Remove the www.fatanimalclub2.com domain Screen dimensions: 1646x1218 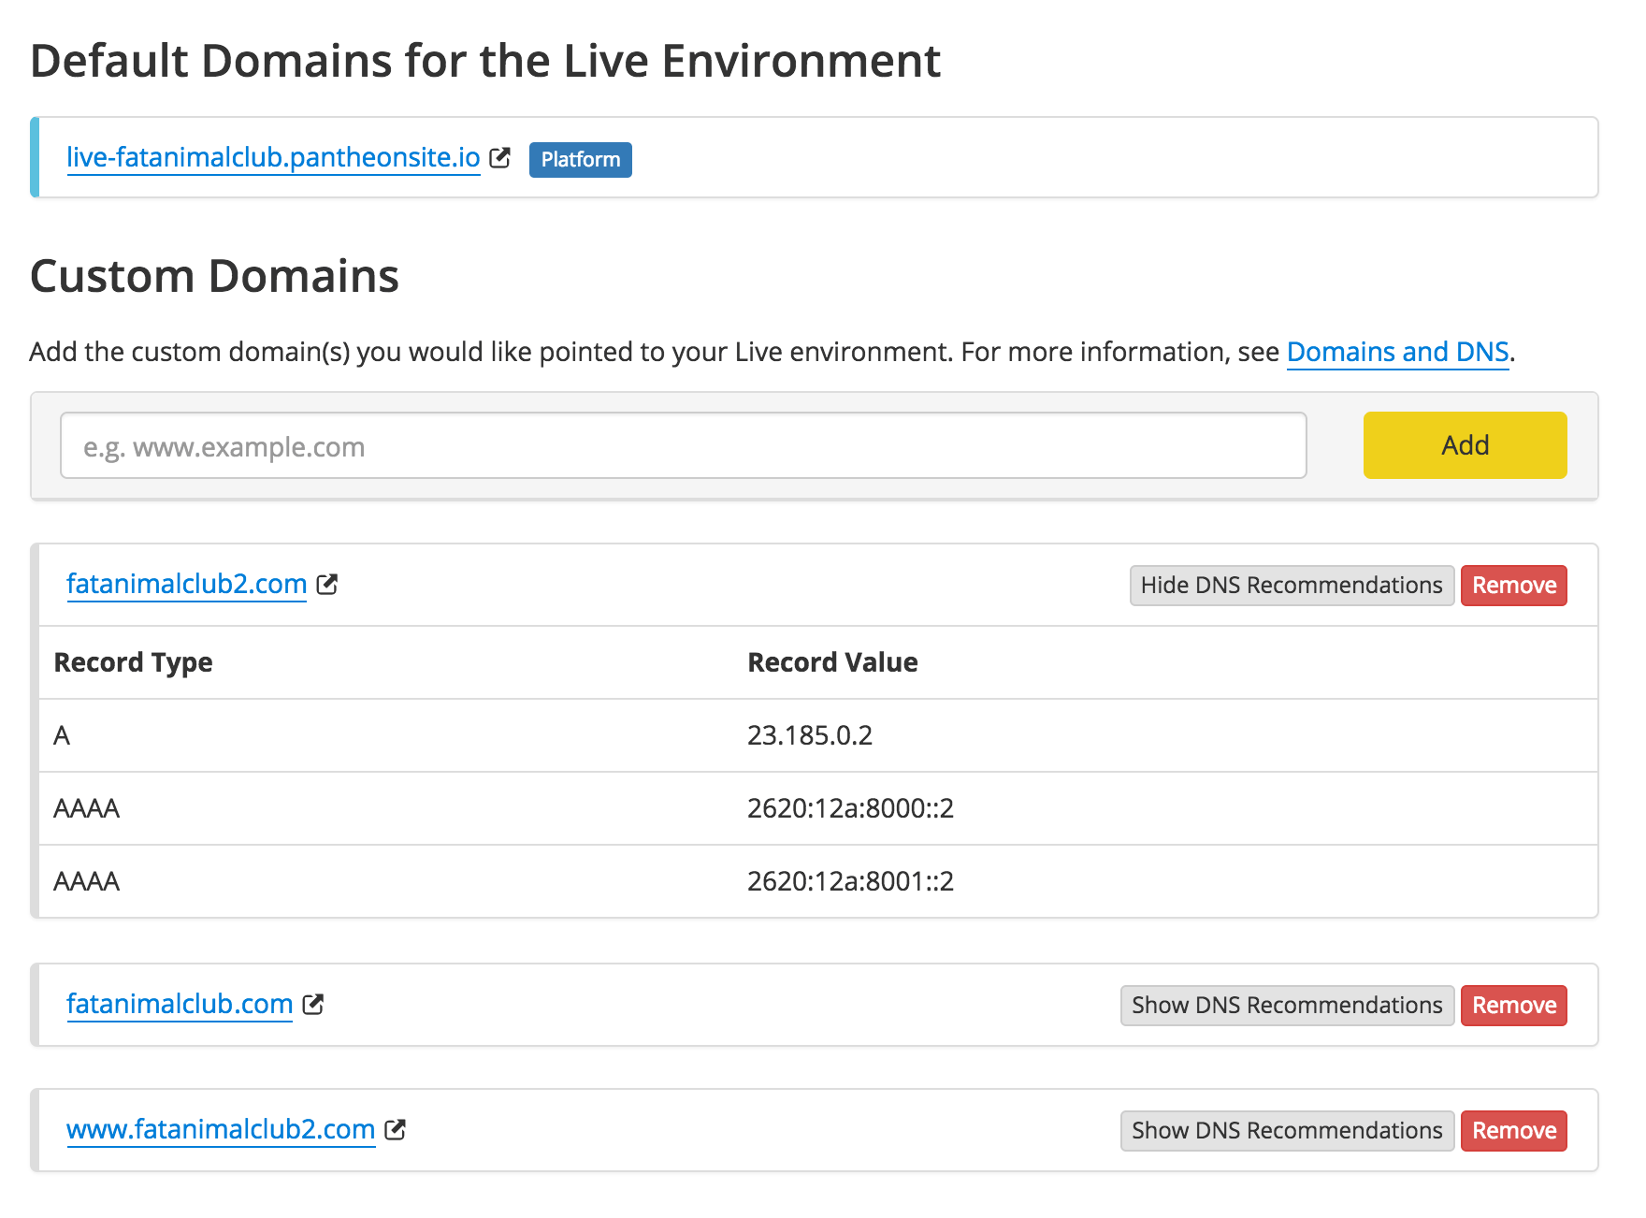pyautogui.click(x=1514, y=1131)
